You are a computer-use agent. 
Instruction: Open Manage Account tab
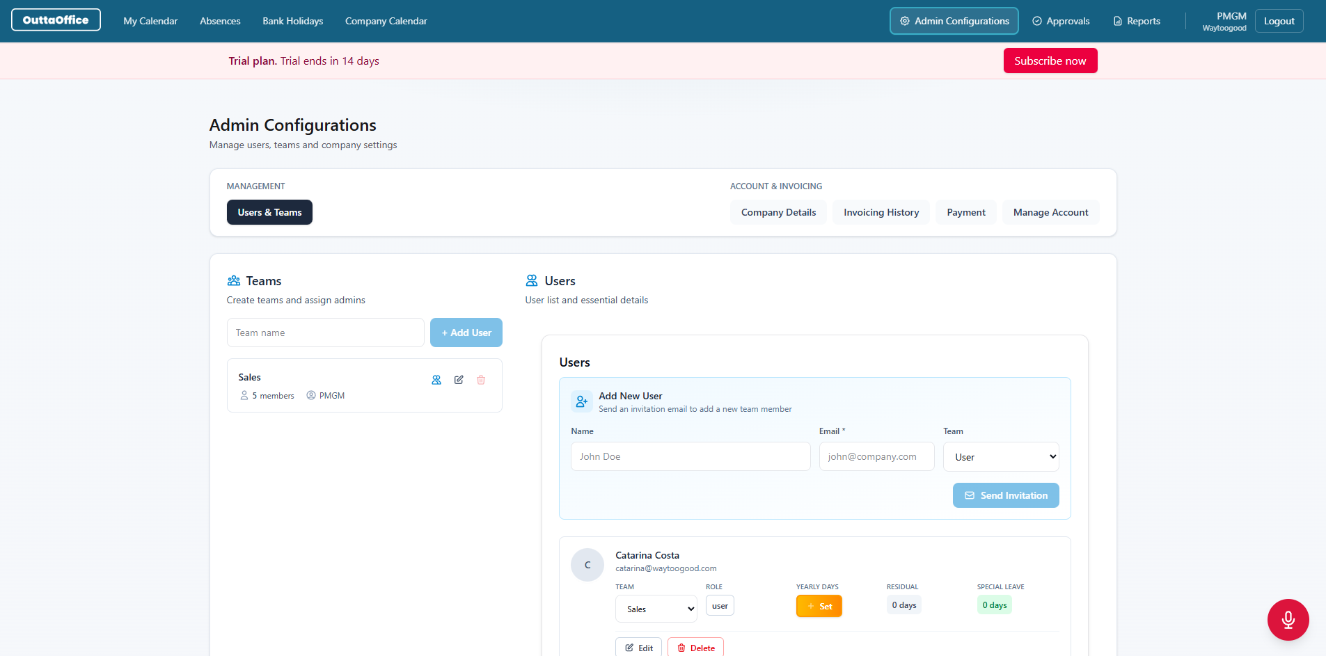(x=1051, y=212)
